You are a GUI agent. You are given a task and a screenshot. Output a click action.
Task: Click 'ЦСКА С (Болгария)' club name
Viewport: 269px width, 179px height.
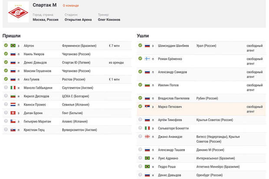pos(75,96)
